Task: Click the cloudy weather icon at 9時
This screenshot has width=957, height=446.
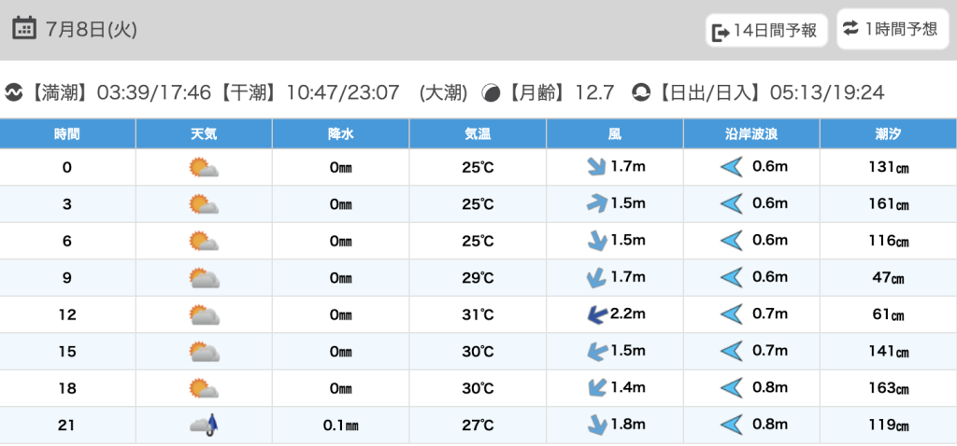Action: tap(204, 278)
